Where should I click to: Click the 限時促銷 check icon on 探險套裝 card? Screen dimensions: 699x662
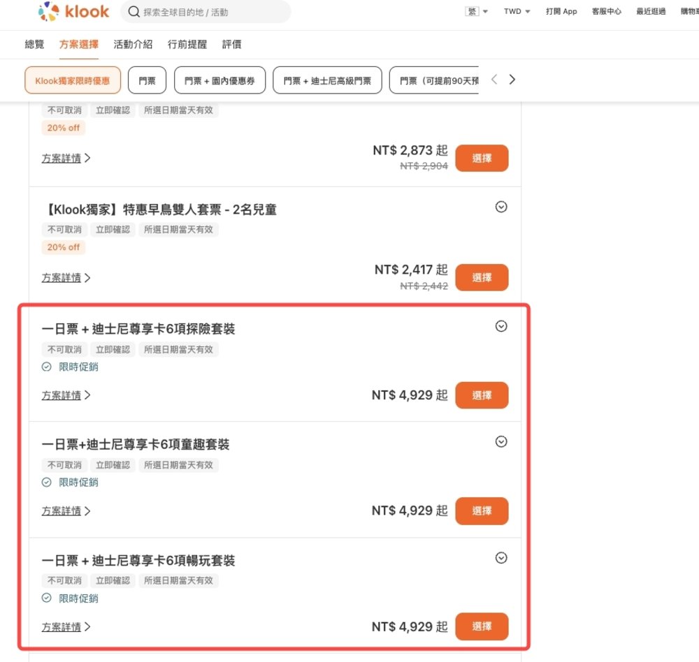(x=47, y=367)
